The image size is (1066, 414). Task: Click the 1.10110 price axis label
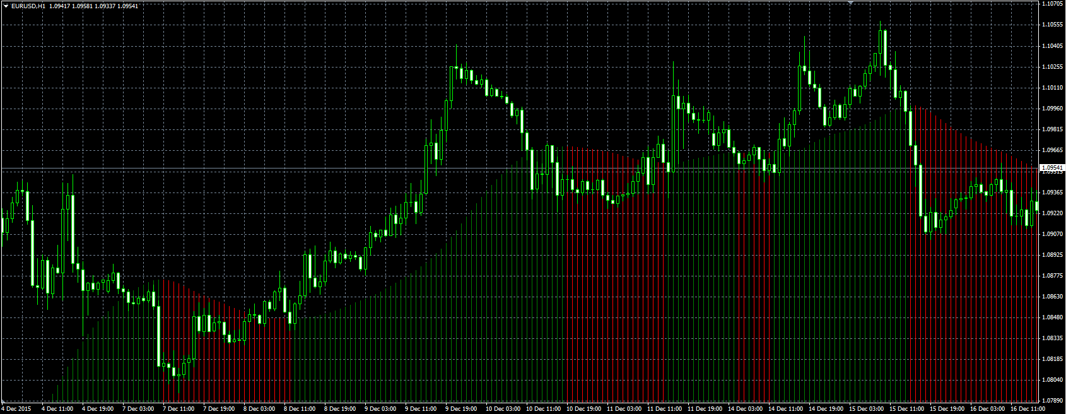(x=1051, y=87)
